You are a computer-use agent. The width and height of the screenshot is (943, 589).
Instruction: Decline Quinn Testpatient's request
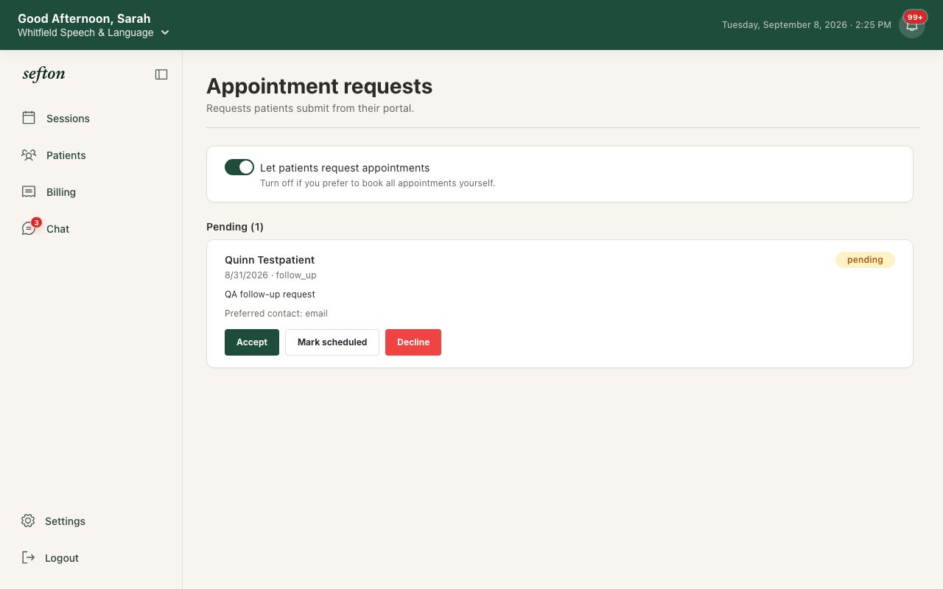tap(413, 342)
